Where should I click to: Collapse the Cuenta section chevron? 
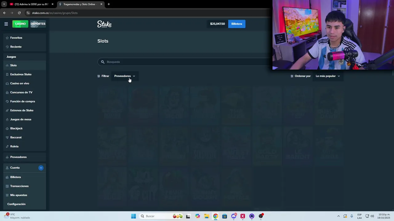pyautogui.click(x=41, y=168)
